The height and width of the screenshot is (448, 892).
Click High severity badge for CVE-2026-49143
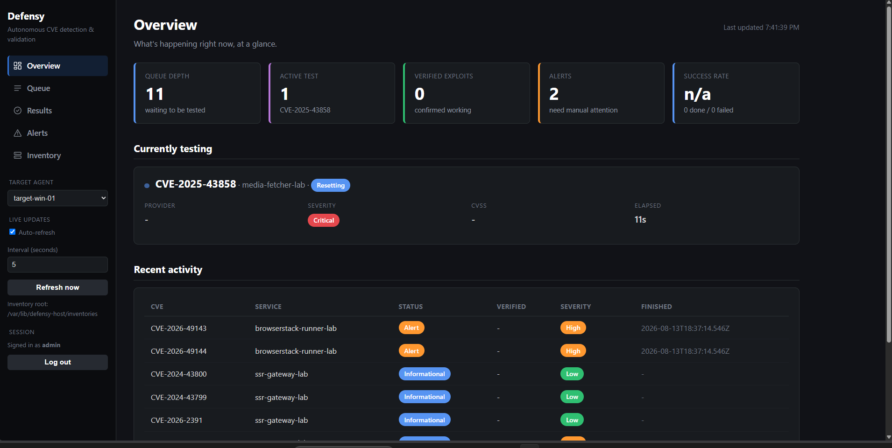click(x=573, y=328)
